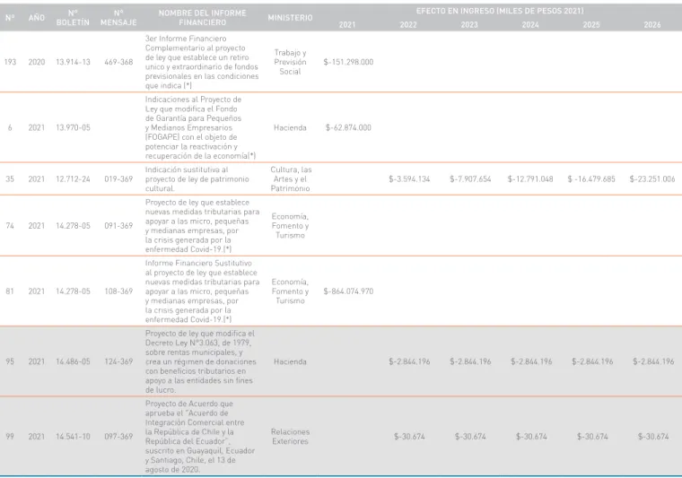The image size is (682, 478).
Task: Select row number 99 cell
Action: click(x=10, y=437)
